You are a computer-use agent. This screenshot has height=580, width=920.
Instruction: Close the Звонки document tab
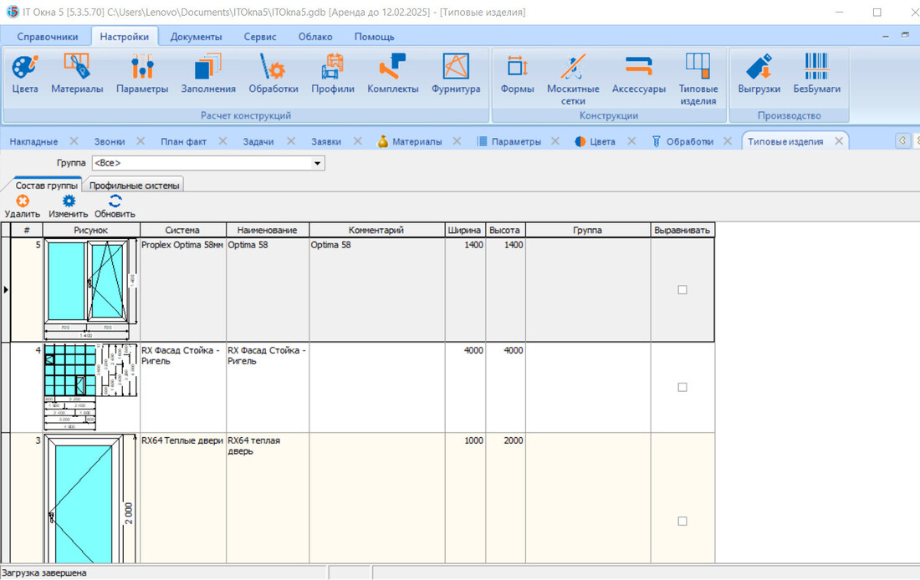(141, 141)
